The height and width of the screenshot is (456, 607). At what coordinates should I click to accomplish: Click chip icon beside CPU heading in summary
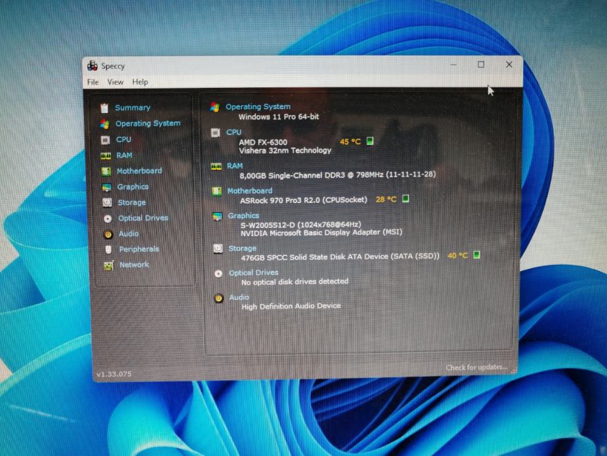(x=215, y=133)
